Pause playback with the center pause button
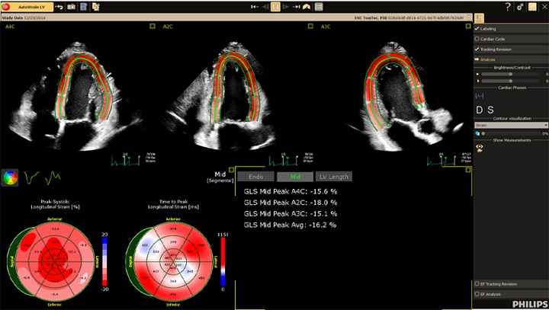 [x=275, y=6]
